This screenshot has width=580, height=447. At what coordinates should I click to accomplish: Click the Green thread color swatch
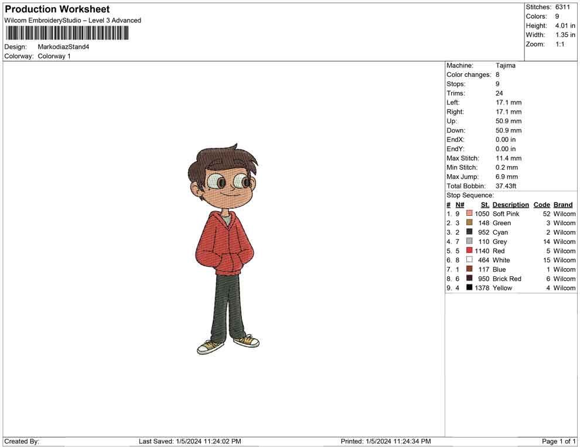click(469, 222)
